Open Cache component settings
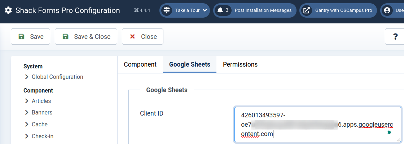The height and width of the screenshot is (144, 404). (40, 125)
